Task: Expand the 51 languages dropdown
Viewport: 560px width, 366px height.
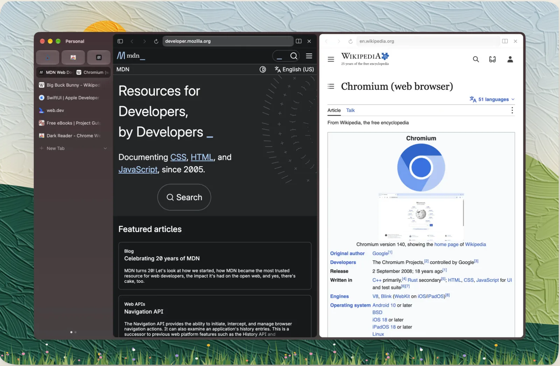Action: click(x=492, y=99)
